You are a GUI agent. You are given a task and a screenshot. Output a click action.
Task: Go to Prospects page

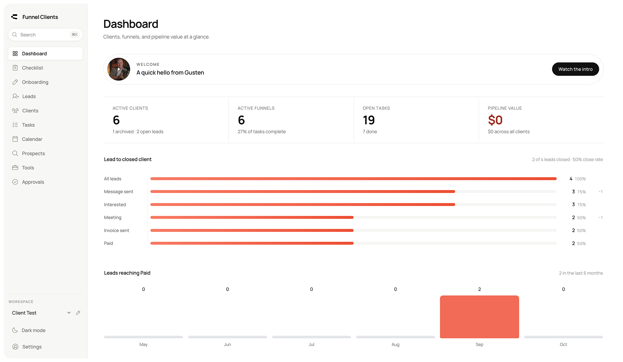pos(45,153)
